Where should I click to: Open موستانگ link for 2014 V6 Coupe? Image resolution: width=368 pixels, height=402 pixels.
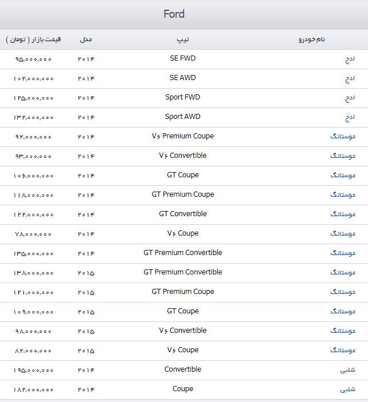point(343,233)
